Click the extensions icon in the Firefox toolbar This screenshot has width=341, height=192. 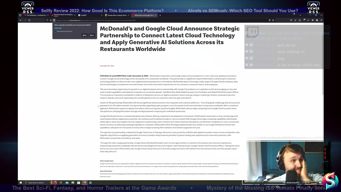coord(300,20)
